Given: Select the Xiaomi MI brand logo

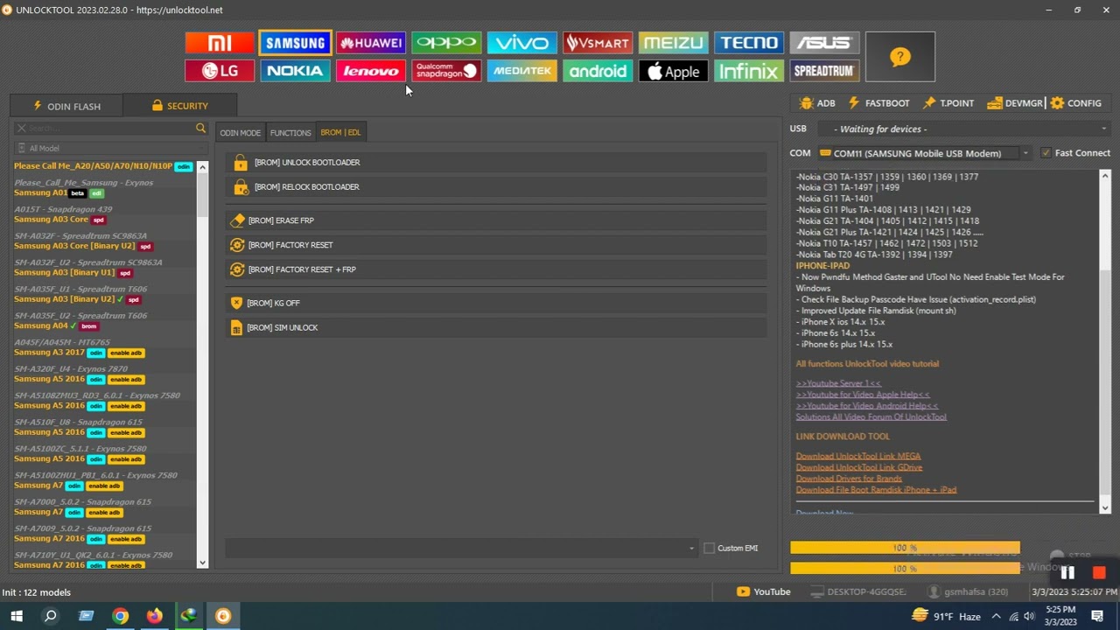Looking at the screenshot, I should pyautogui.click(x=220, y=43).
